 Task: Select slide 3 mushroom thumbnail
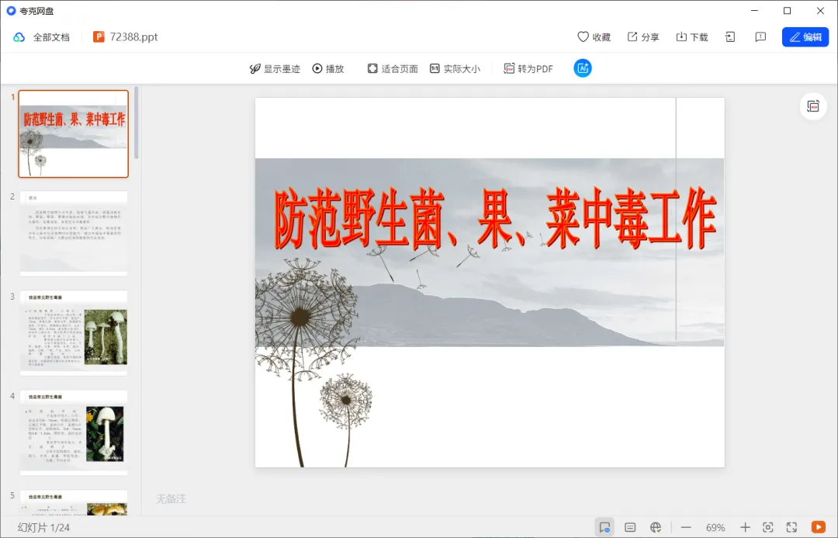74,332
